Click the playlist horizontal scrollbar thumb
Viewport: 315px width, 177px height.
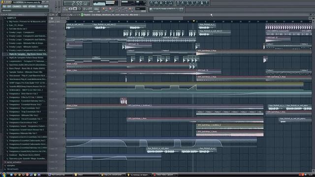click(x=168, y=18)
